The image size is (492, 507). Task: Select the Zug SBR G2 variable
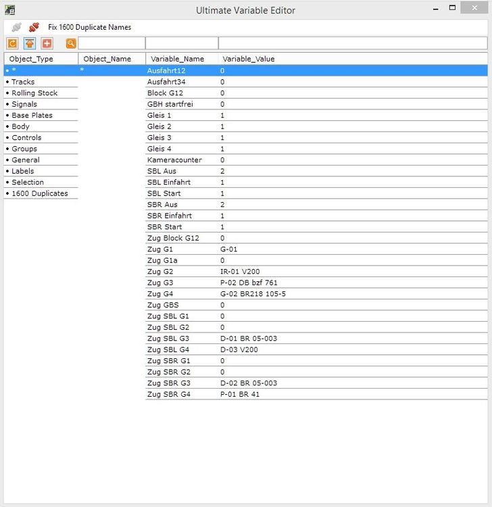click(x=169, y=372)
